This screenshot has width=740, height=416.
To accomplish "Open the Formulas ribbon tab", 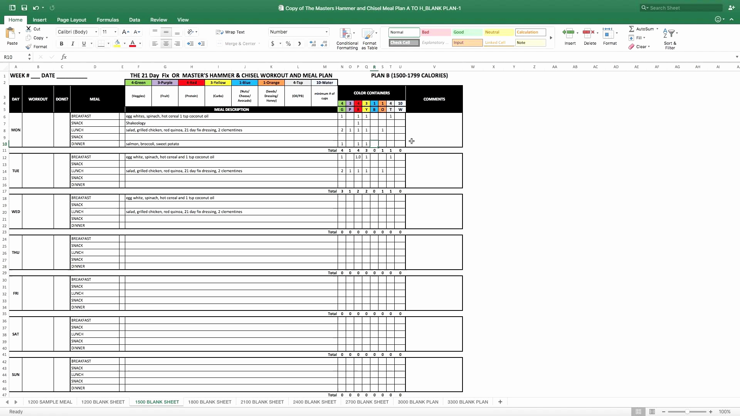I will [108, 20].
